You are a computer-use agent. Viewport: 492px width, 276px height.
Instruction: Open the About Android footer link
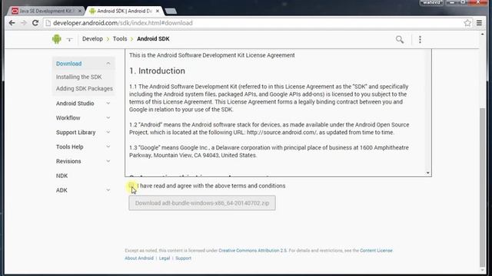(139, 258)
